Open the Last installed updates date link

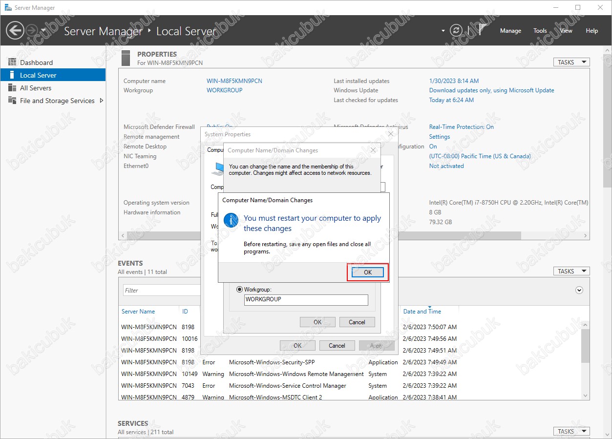(454, 81)
